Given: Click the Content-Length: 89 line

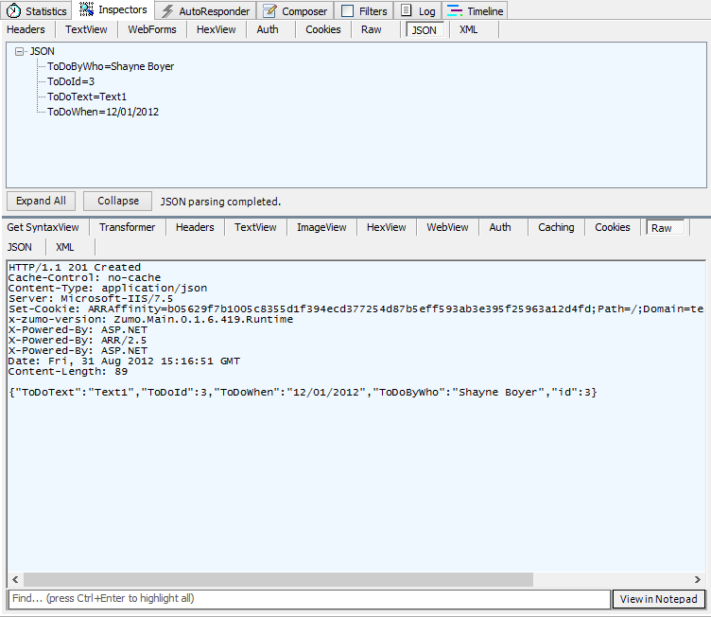Looking at the screenshot, I should click(68, 371).
